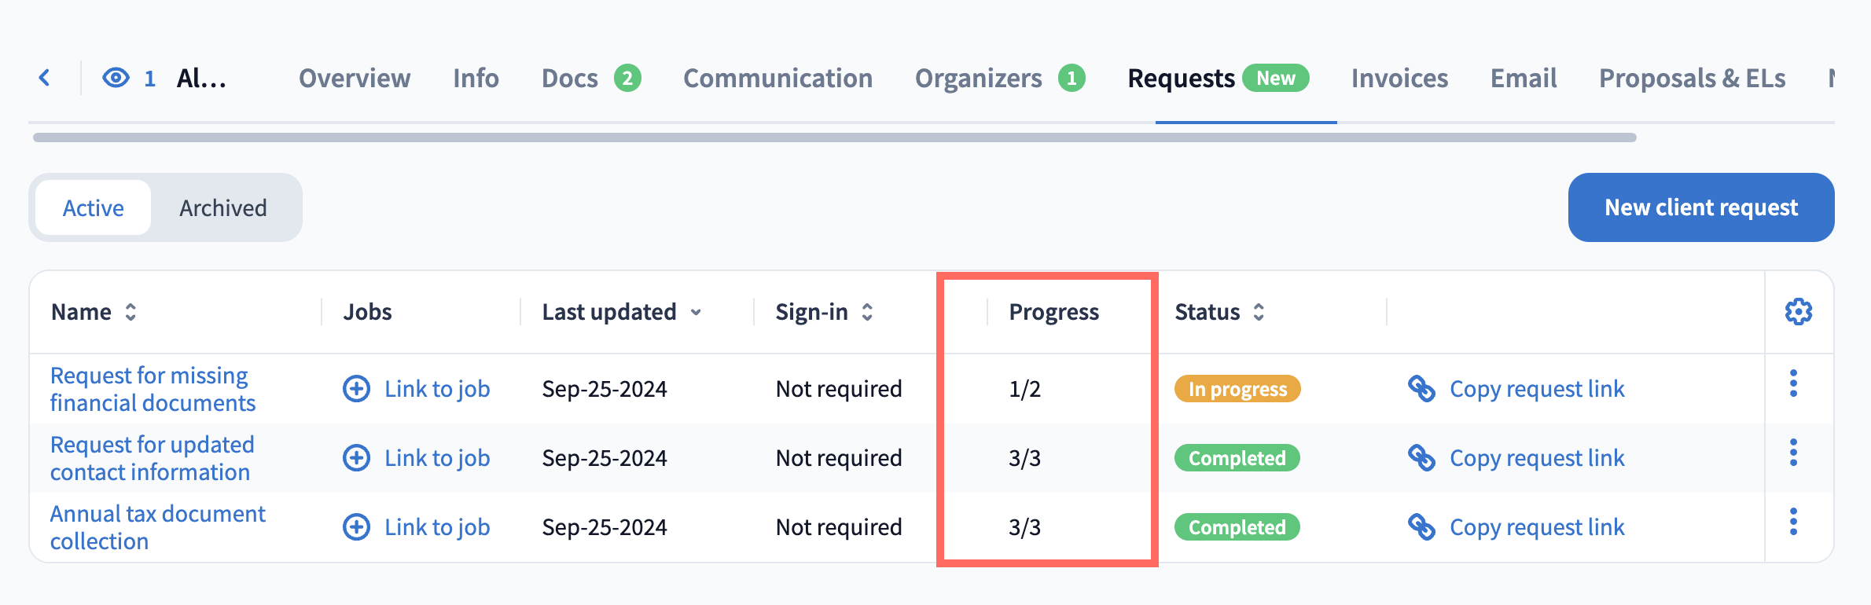
Task: Sort by Status column arrows
Action: 1259,312
